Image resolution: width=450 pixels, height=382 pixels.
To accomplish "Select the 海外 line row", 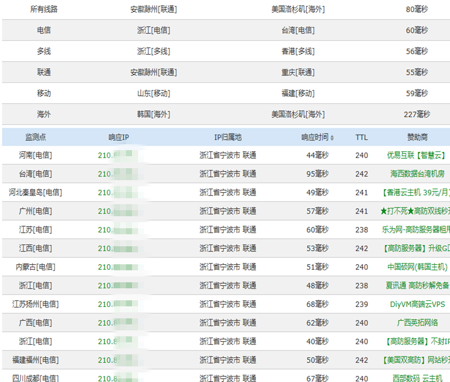I will (x=226, y=114).
